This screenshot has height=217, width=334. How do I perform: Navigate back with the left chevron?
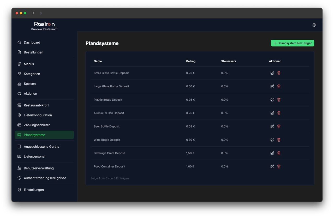pos(33,13)
